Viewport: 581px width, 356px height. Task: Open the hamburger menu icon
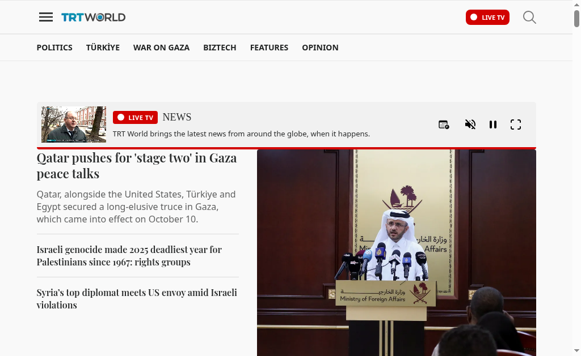pos(46,17)
